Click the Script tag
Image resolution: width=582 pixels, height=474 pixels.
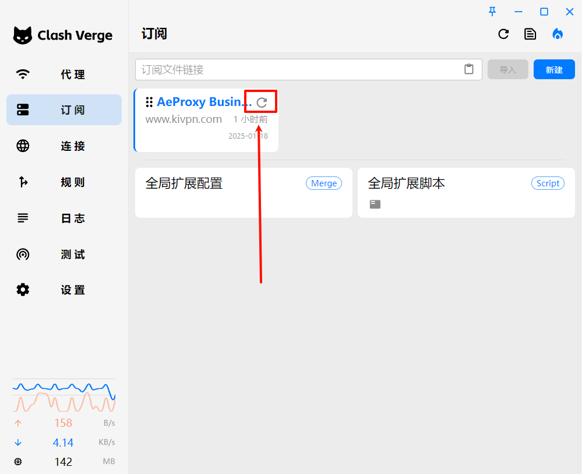coord(548,183)
